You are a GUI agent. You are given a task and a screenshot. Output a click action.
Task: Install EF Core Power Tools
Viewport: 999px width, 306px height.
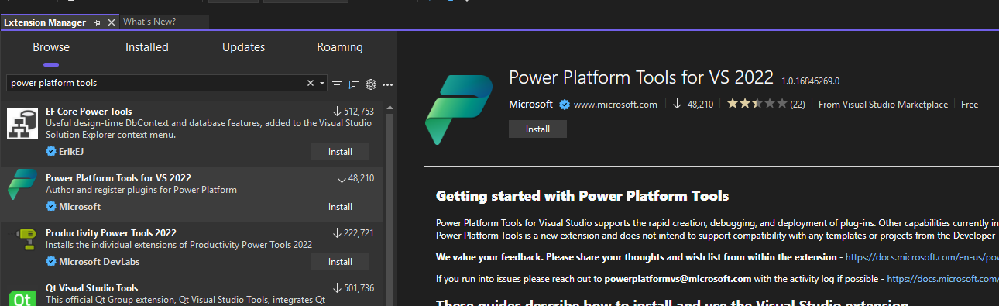point(340,152)
